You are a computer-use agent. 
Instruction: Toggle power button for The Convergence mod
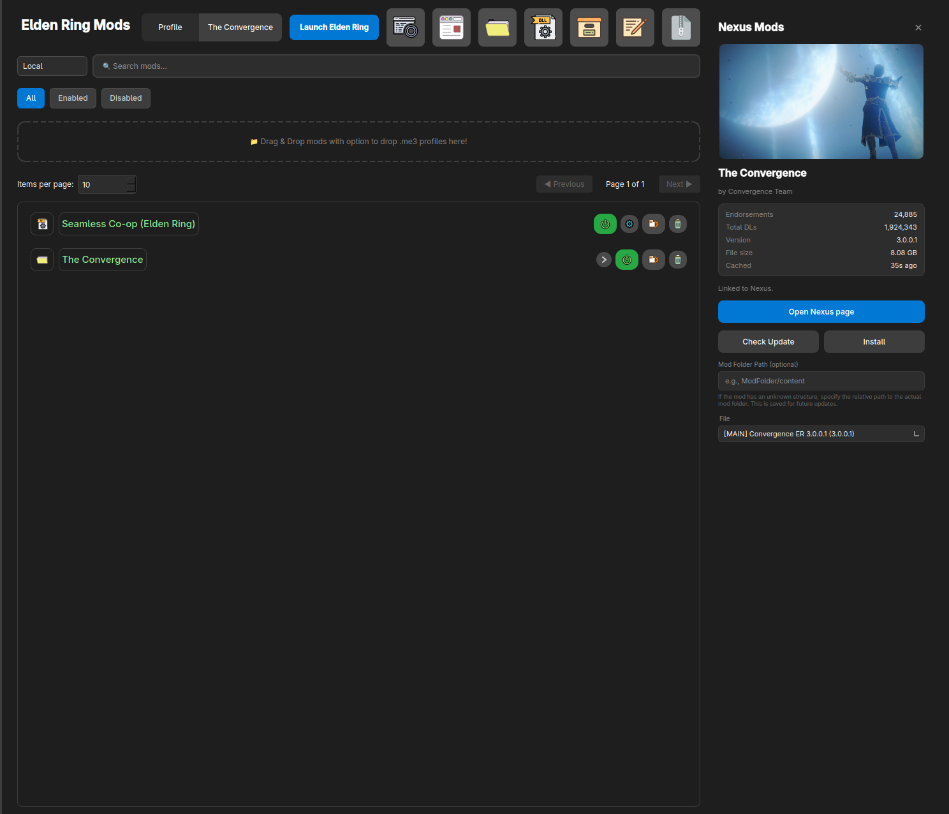627,260
